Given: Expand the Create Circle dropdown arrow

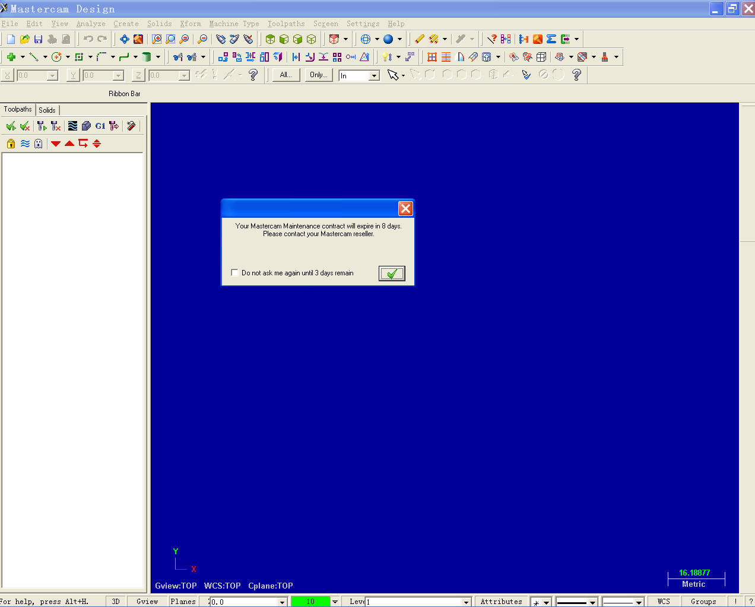Looking at the screenshot, I should tap(68, 57).
